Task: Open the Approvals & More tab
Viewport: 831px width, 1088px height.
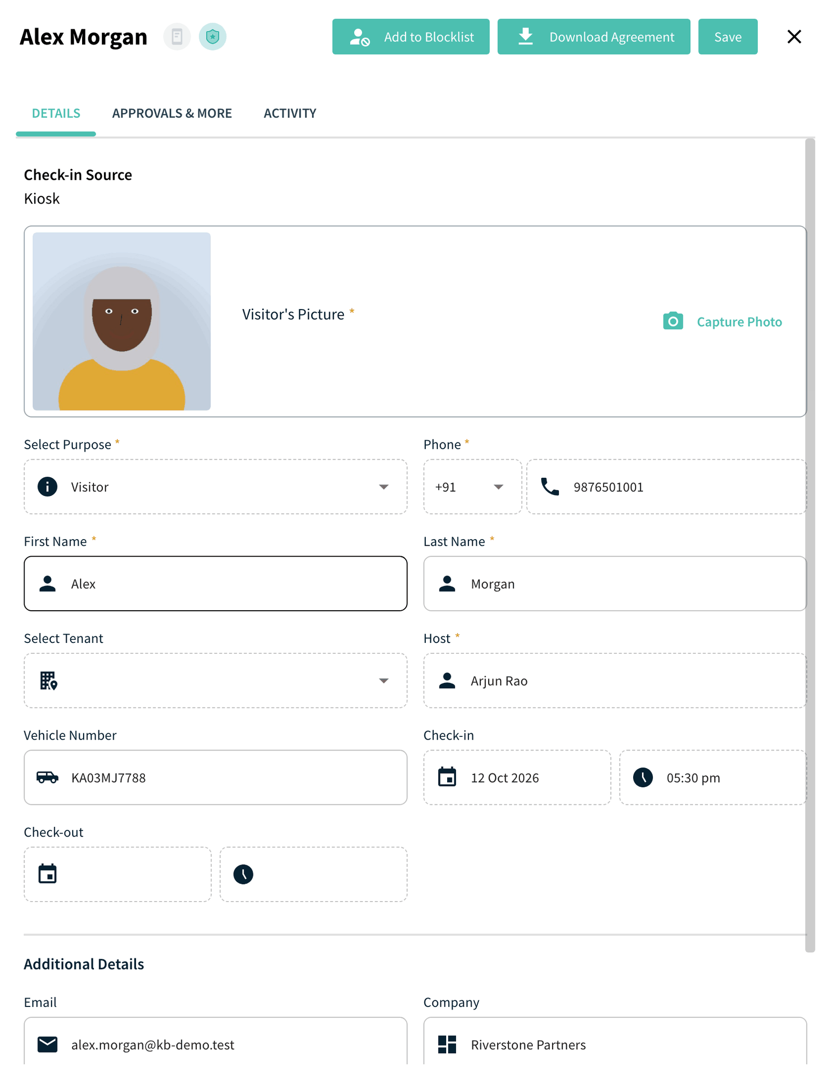Action: 172,113
